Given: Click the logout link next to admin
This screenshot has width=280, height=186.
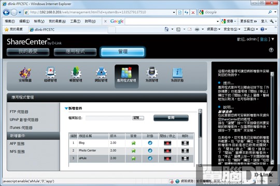Looking at the screenshot, I should pos(263,39).
